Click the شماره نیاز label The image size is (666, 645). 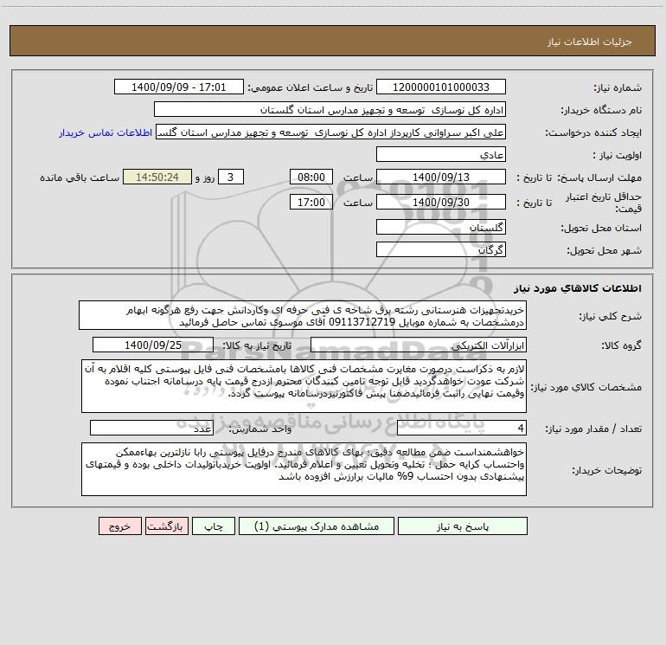click(618, 87)
